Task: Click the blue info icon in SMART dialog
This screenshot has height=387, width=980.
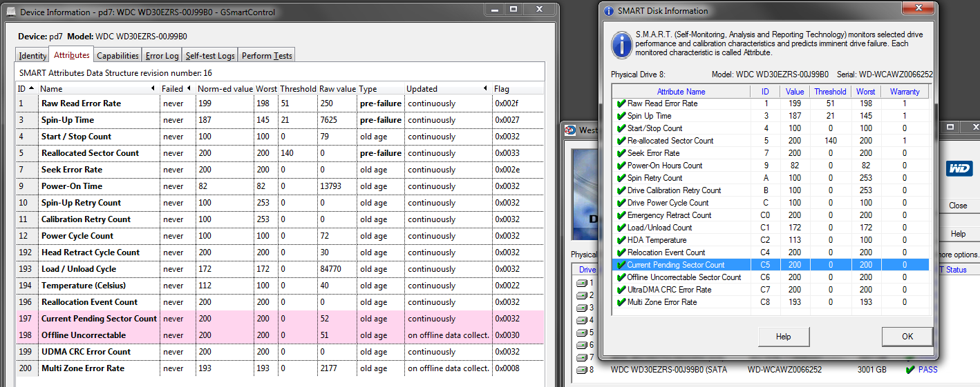Action: (x=621, y=45)
